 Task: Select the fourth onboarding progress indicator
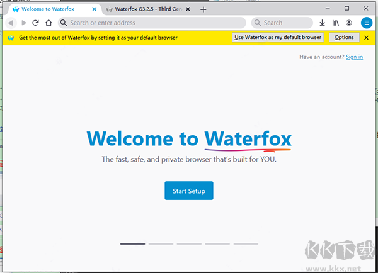pos(217,244)
